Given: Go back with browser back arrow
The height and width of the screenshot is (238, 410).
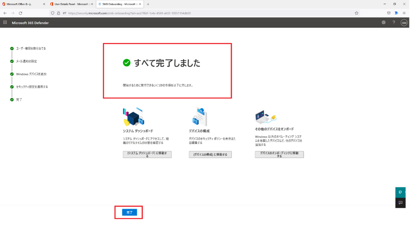Looking at the screenshot, I should [5, 13].
